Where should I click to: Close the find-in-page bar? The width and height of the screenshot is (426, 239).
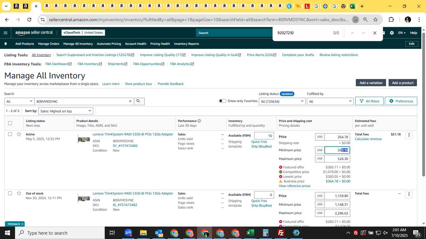375,33
